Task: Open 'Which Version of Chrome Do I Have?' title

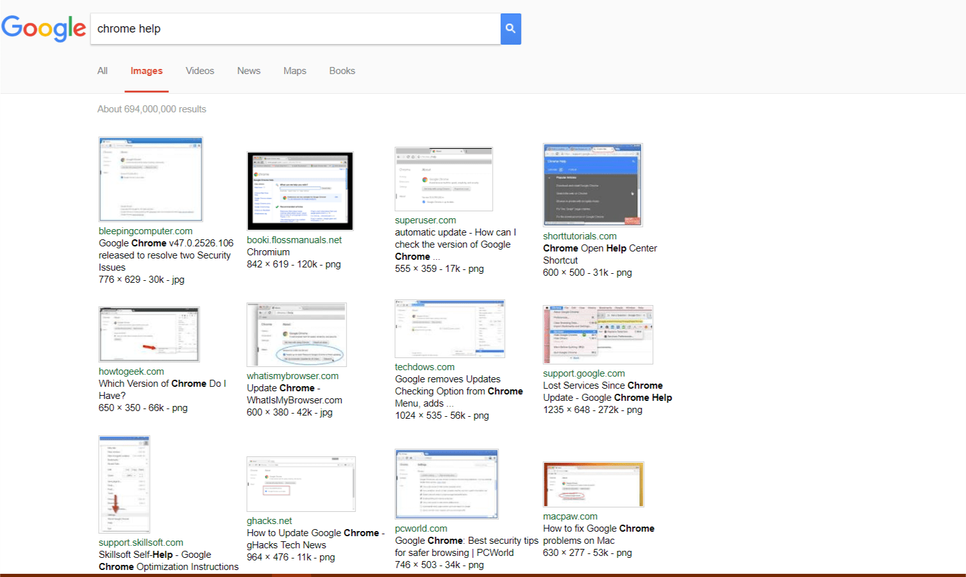Action: coord(162,389)
